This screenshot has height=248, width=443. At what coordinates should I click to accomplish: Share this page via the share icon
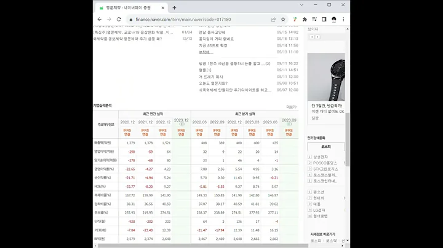click(273, 20)
